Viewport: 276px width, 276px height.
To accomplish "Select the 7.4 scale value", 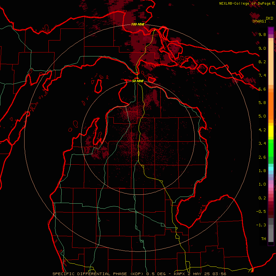I will tap(262, 75).
